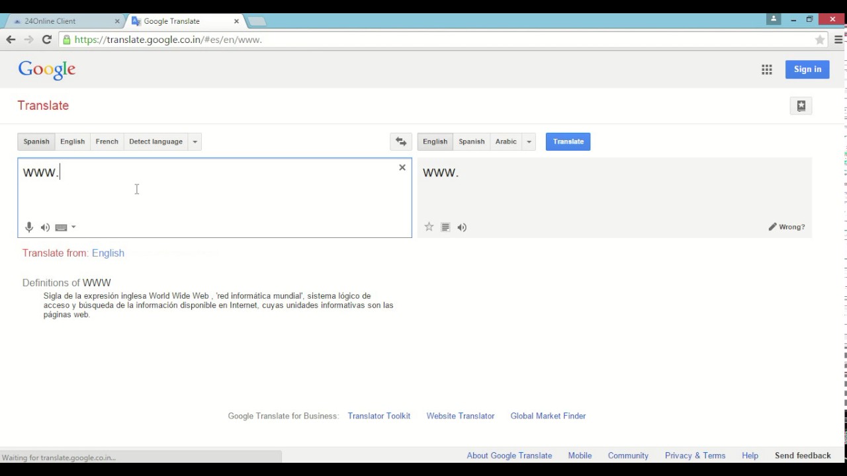Click the red Translate heading

pos(43,106)
